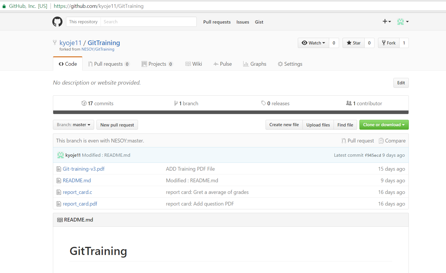Click the secure lock icon in address bar
446x273 pixels.
pos(4,6)
